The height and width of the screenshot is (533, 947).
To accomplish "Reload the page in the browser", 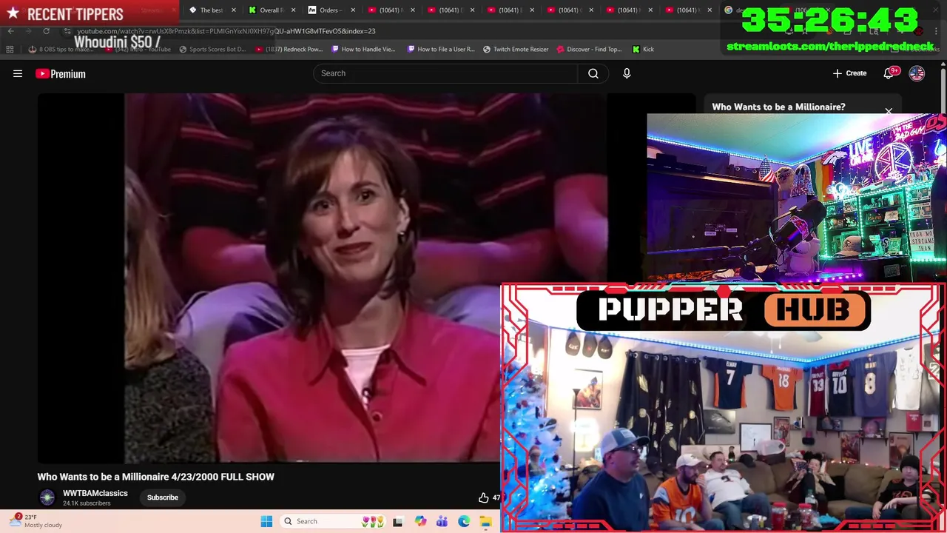I will [46, 31].
